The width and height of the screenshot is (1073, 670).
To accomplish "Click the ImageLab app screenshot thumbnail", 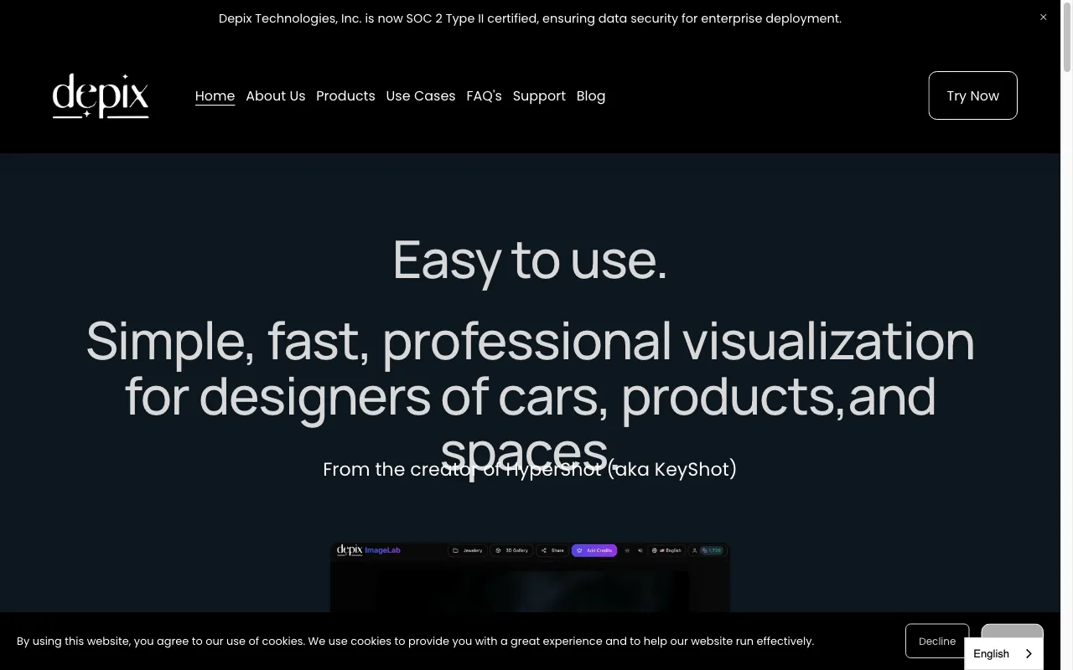I will coord(530,578).
